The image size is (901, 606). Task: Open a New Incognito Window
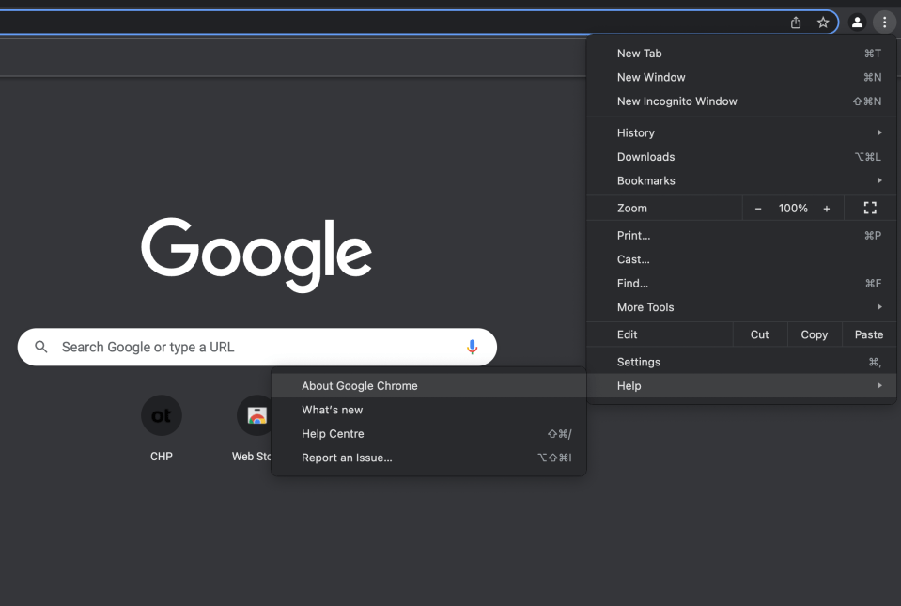click(x=741, y=101)
